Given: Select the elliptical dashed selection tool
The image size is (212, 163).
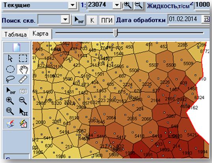Looking at the screenshot, I should 10,69.
